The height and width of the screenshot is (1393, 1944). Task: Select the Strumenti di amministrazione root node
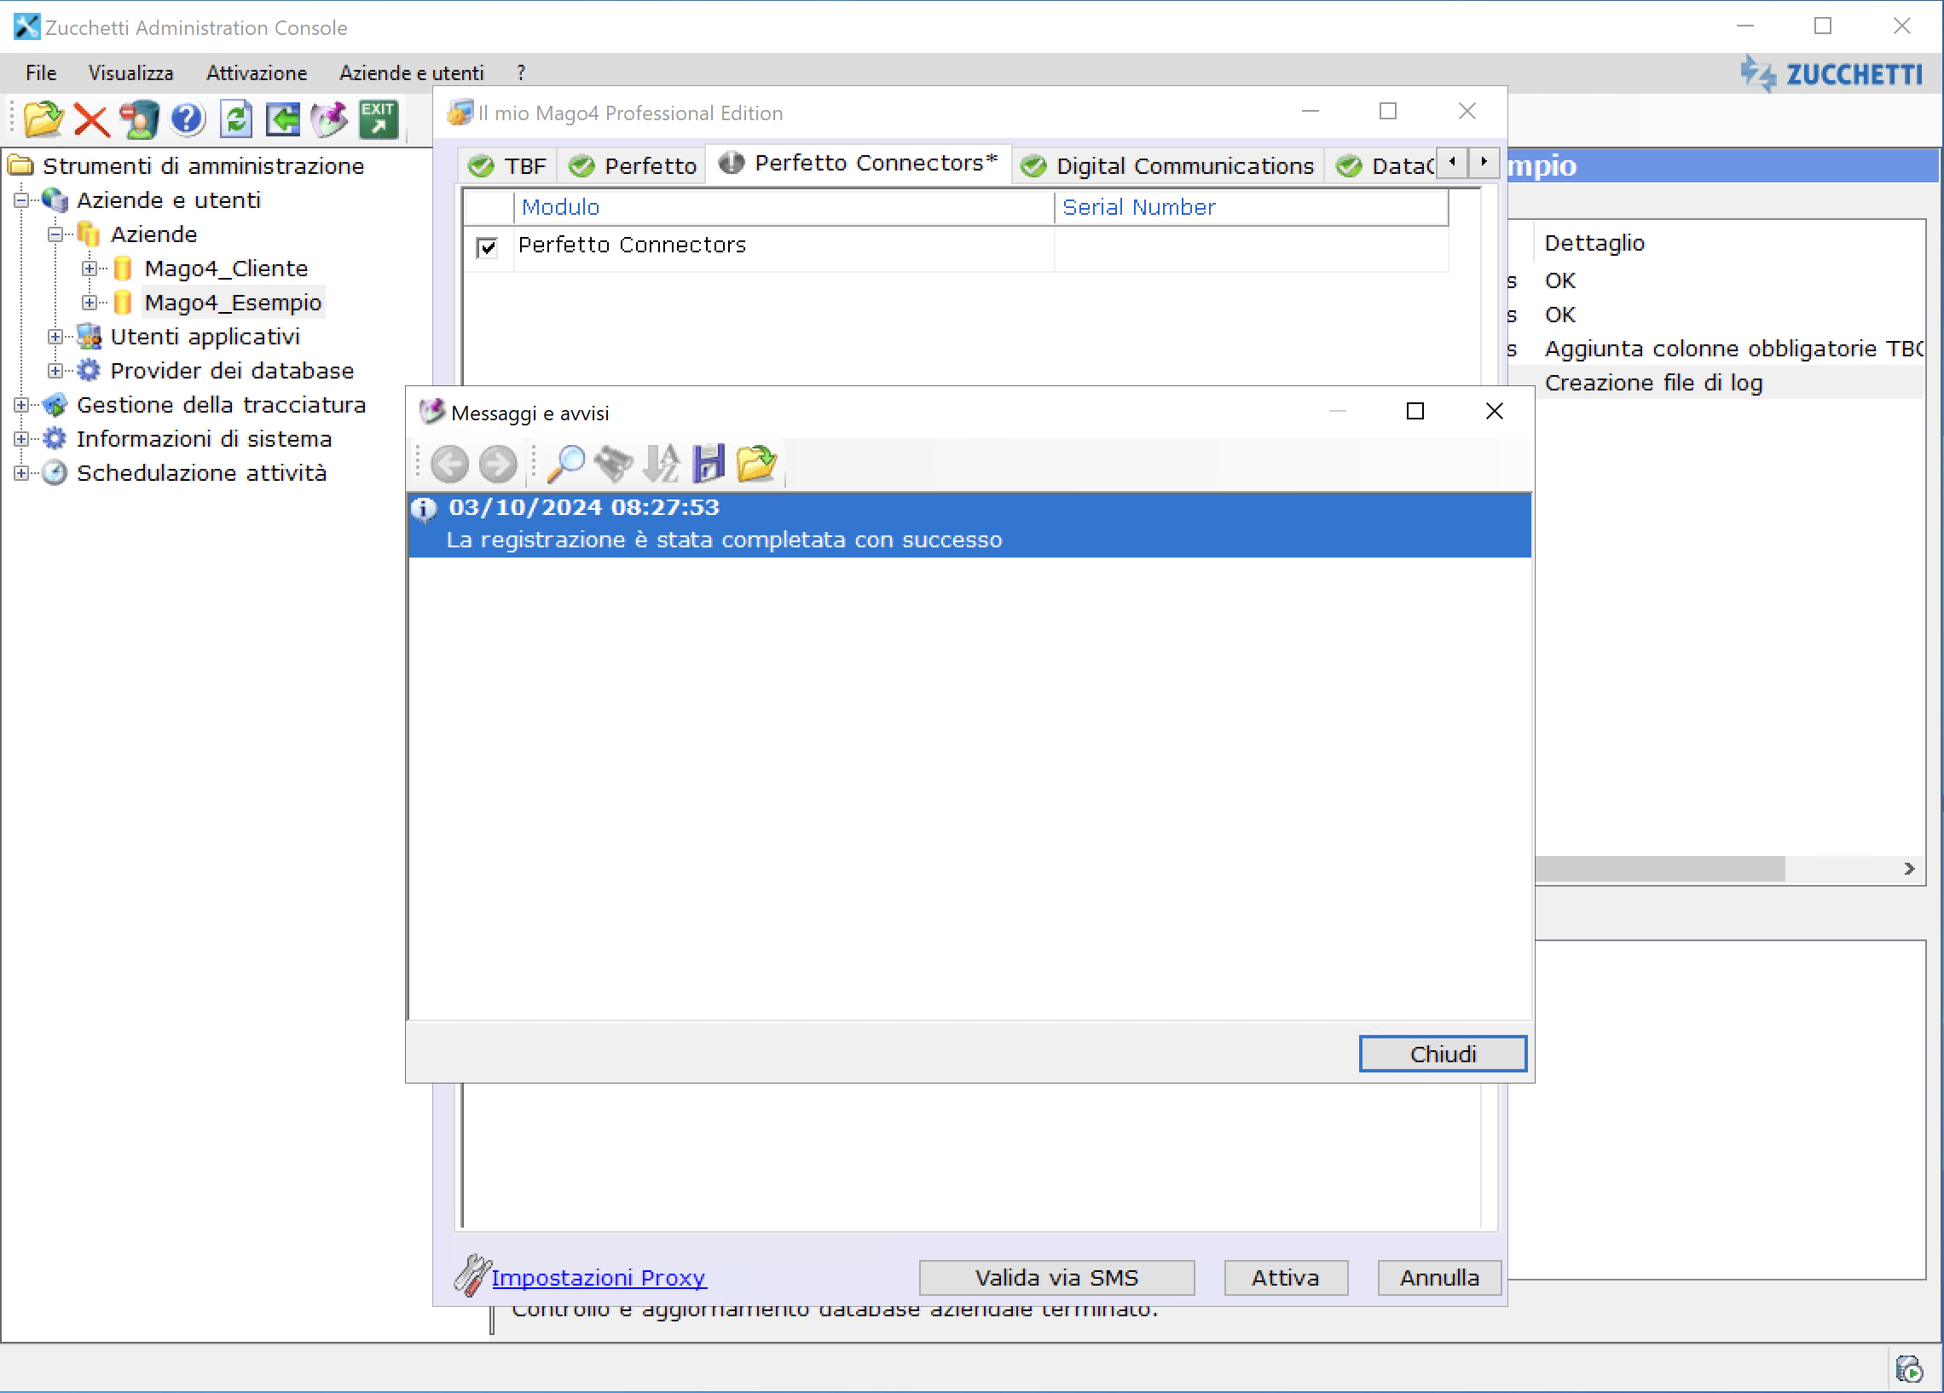tap(203, 165)
